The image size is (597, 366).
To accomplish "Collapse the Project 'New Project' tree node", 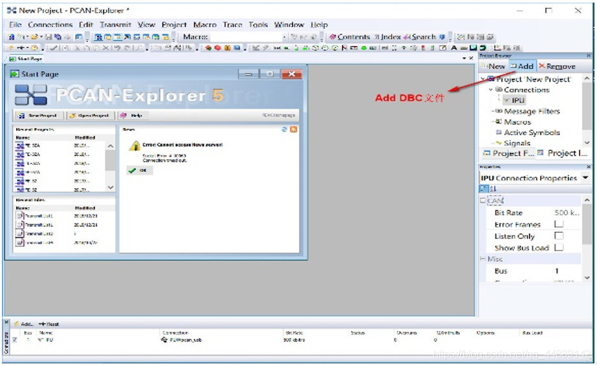I will coord(483,79).
